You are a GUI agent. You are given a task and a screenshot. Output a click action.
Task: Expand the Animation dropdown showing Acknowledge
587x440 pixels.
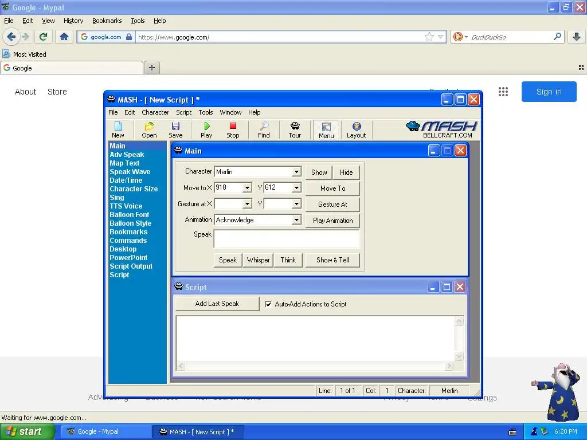[x=296, y=220]
